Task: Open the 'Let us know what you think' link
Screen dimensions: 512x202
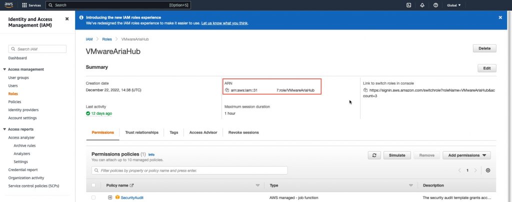Action: pyautogui.click(x=224, y=23)
